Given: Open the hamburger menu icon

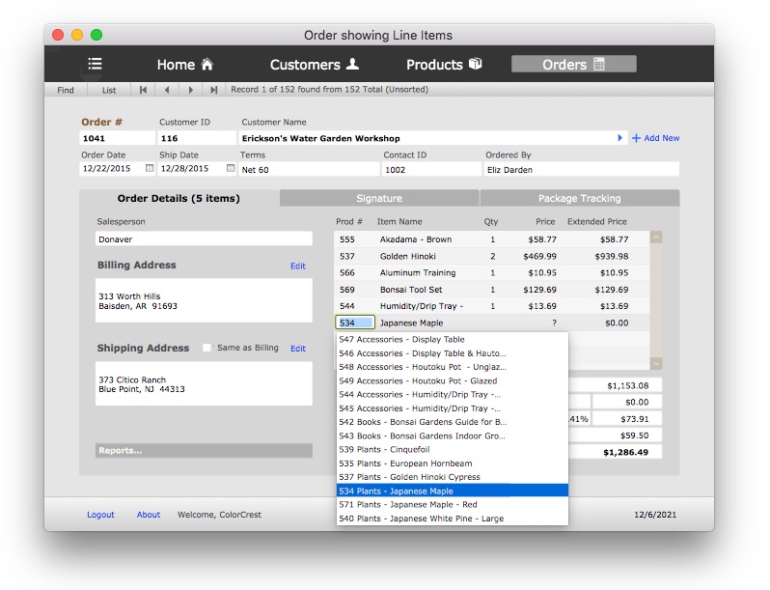Looking at the screenshot, I should (x=95, y=64).
